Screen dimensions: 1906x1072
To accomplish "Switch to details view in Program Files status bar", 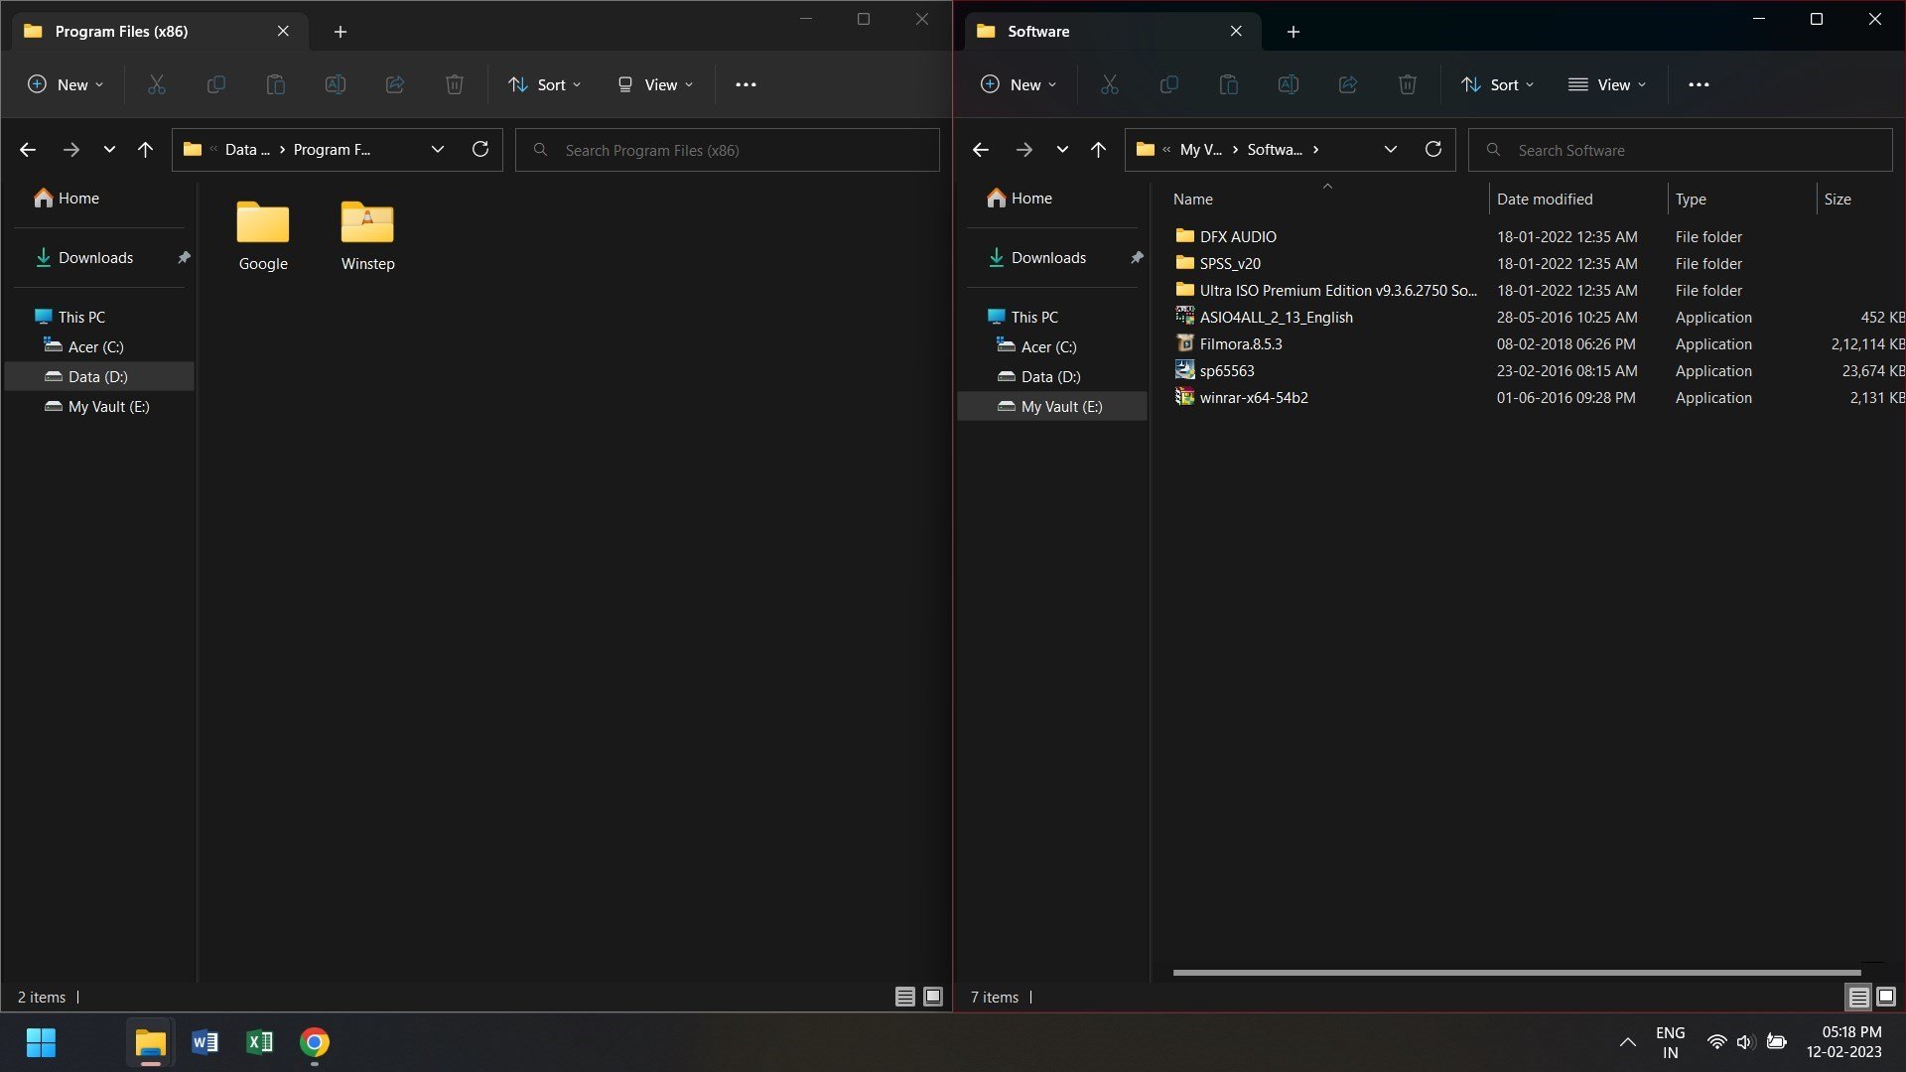I will click(x=905, y=997).
